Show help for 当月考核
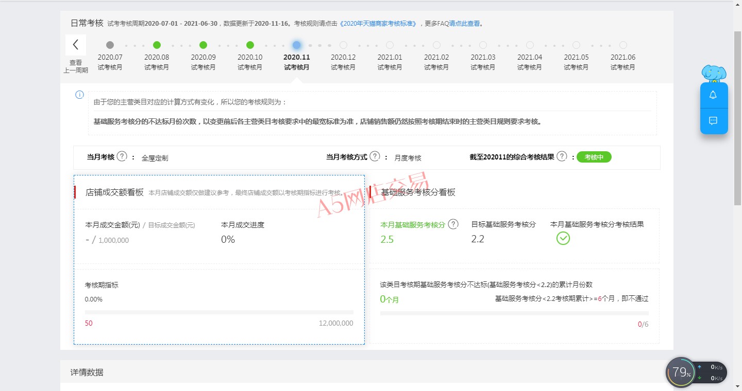The image size is (742, 391). click(122, 156)
